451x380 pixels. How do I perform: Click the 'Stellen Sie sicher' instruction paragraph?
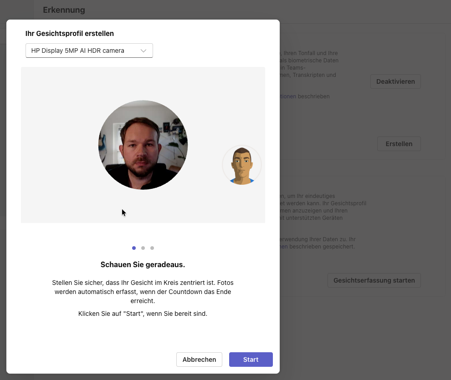tap(143, 292)
